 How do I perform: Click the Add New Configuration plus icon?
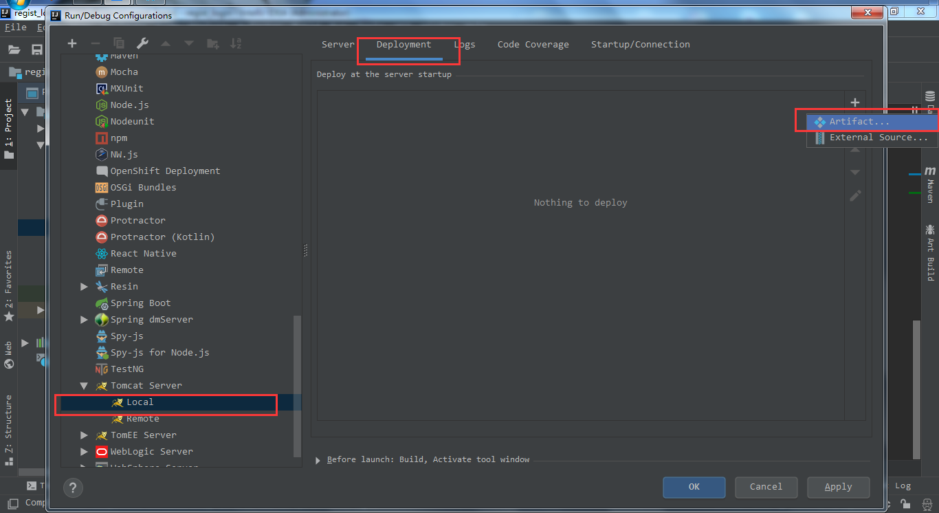click(71, 43)
